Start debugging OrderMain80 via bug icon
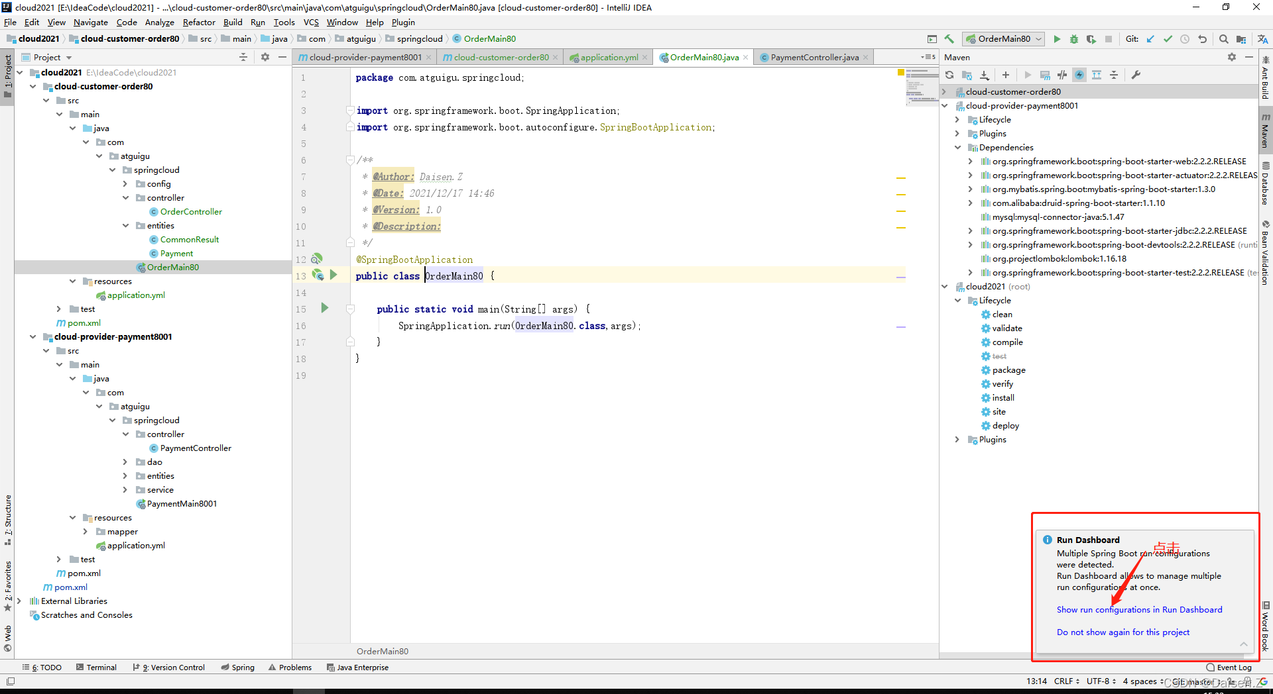The width and height of the screenshot is (1273, 694). click(x=1074, y=39)
